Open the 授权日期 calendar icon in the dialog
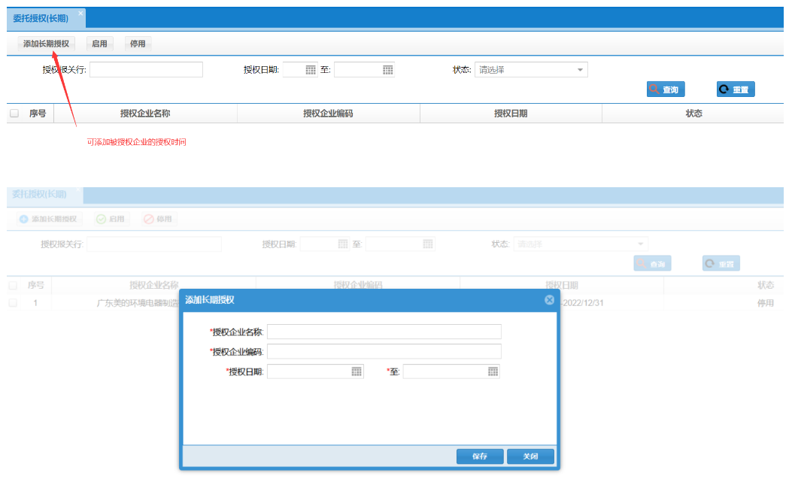795x488 pixels. tap(357, 372)
